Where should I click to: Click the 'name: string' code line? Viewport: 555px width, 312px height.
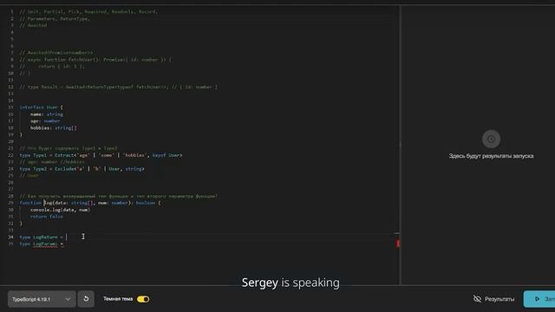(46, 114)
